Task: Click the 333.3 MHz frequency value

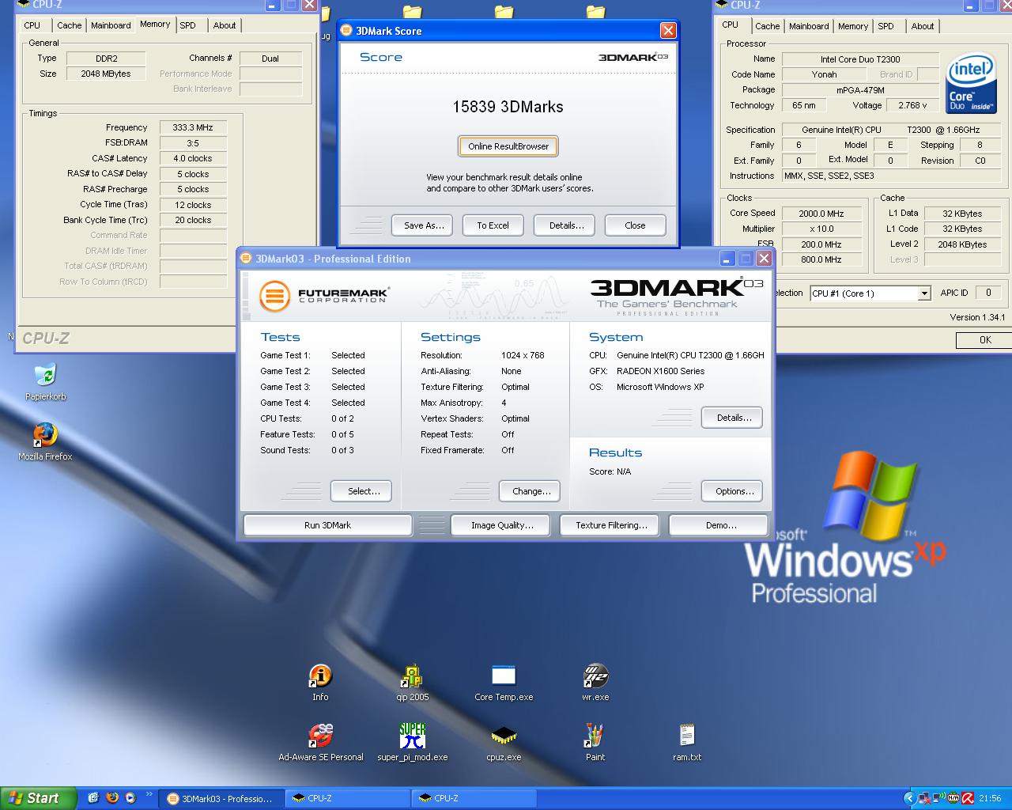Action: 193,127
